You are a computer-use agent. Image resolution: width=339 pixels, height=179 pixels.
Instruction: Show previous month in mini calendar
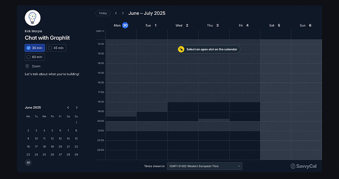[68, 108]
